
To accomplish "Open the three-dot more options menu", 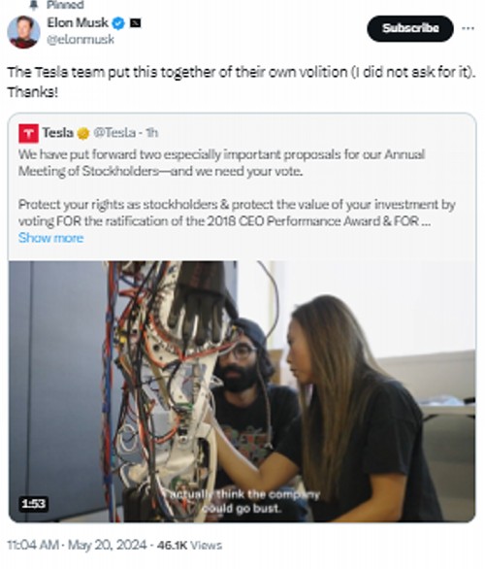I will [x=468, y=28].
